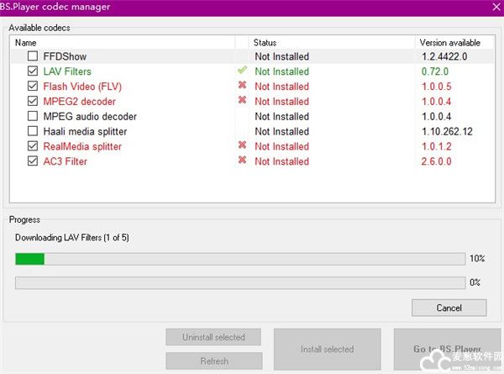This screenshot has height=374, width=504.
Task: Click the red X icon for AC3 Filter
Action: (243, 160)
